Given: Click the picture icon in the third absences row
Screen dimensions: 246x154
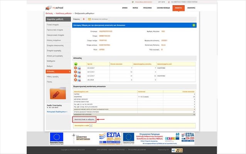Looking at the screenshot, I should (x=79, y=76).
